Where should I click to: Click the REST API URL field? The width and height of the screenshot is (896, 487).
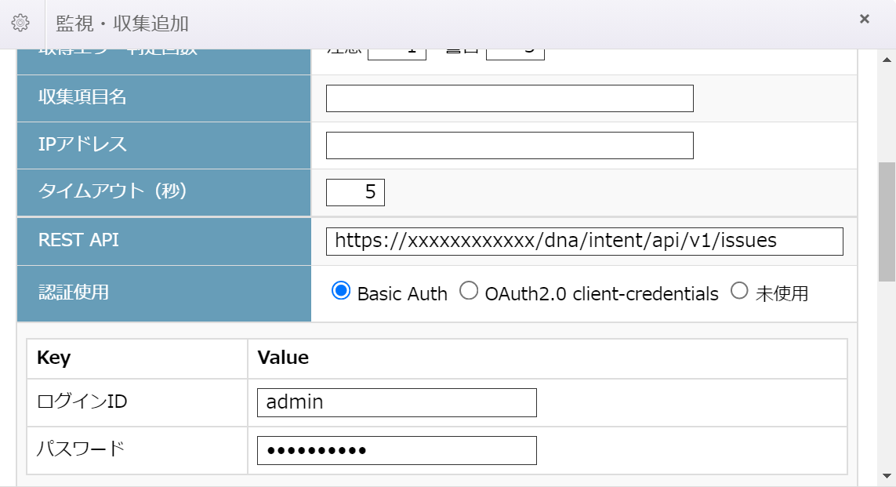tap(584, 242)
